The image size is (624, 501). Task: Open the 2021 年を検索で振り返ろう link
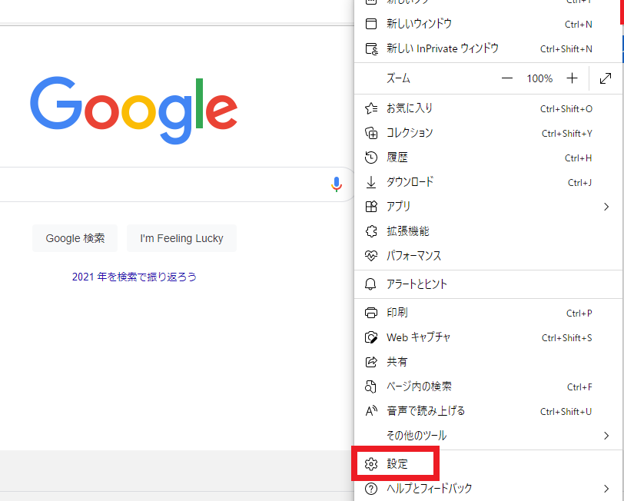click(134, 277)
